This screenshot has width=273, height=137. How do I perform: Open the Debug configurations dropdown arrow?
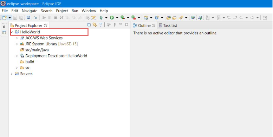tap(106, 18)
